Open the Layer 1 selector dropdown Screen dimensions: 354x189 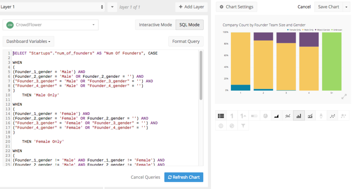coord(52,7)
